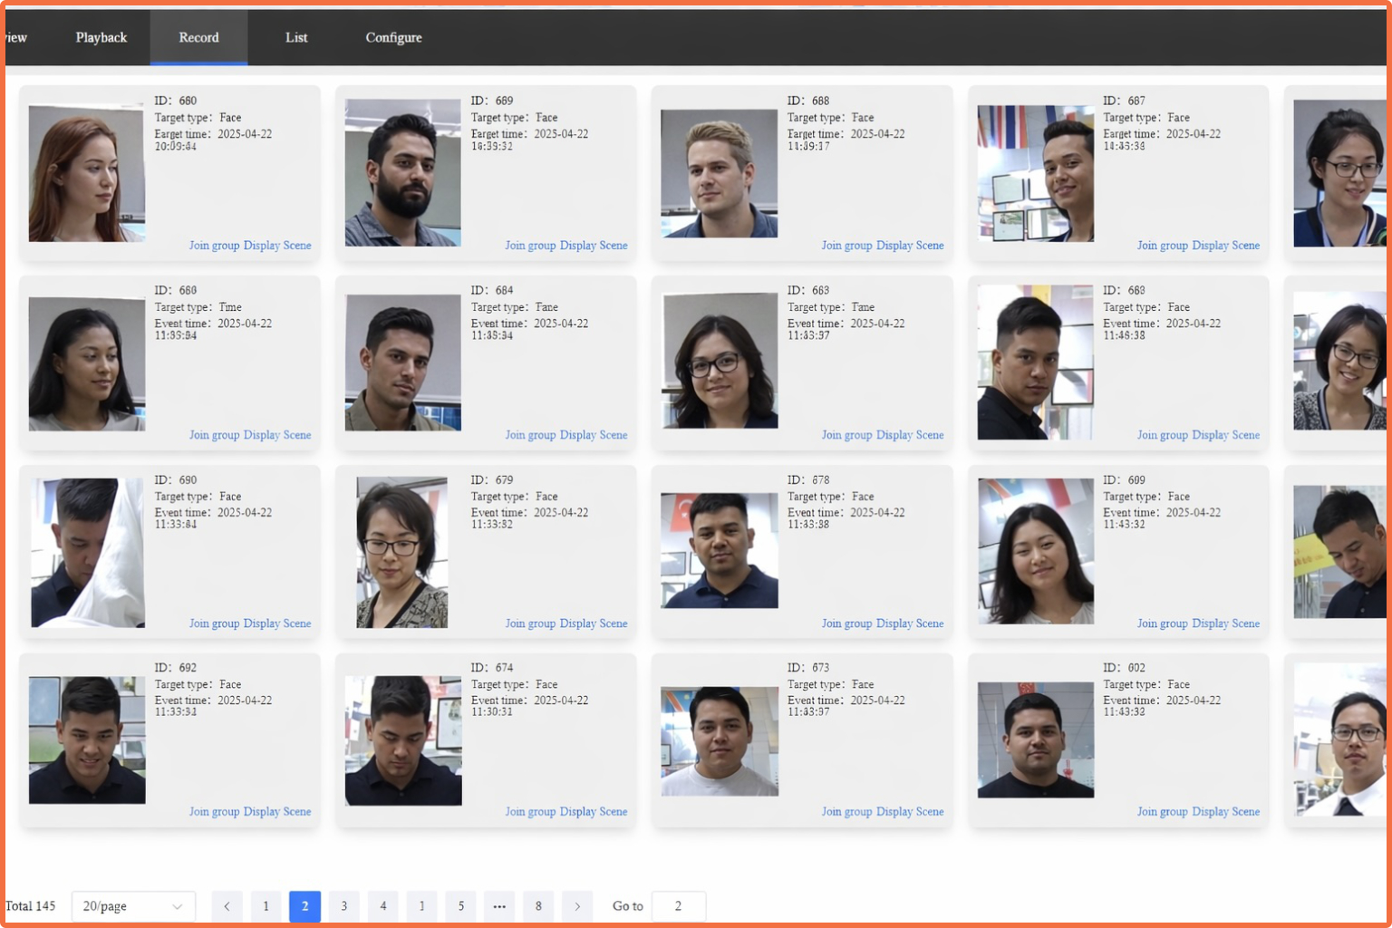The height and width of the screenshot is (928, 1392).
Task: Select page 3 in pagination
Action: (344, 906)
